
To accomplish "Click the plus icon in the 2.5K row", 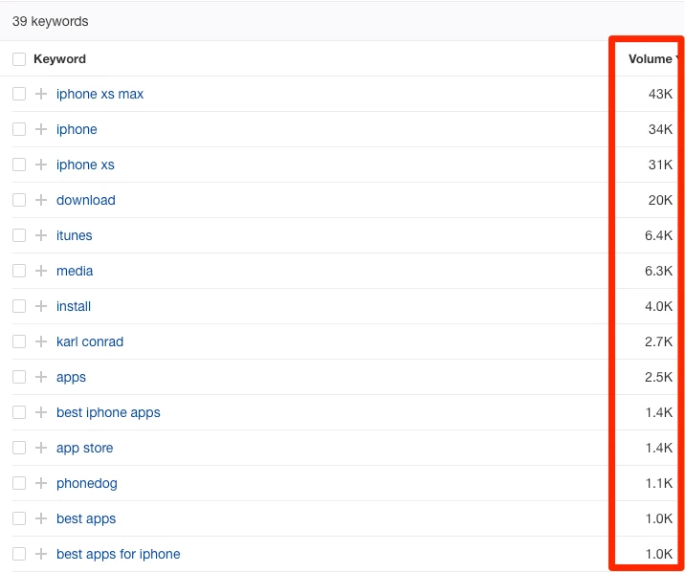I will click(41, 377).
